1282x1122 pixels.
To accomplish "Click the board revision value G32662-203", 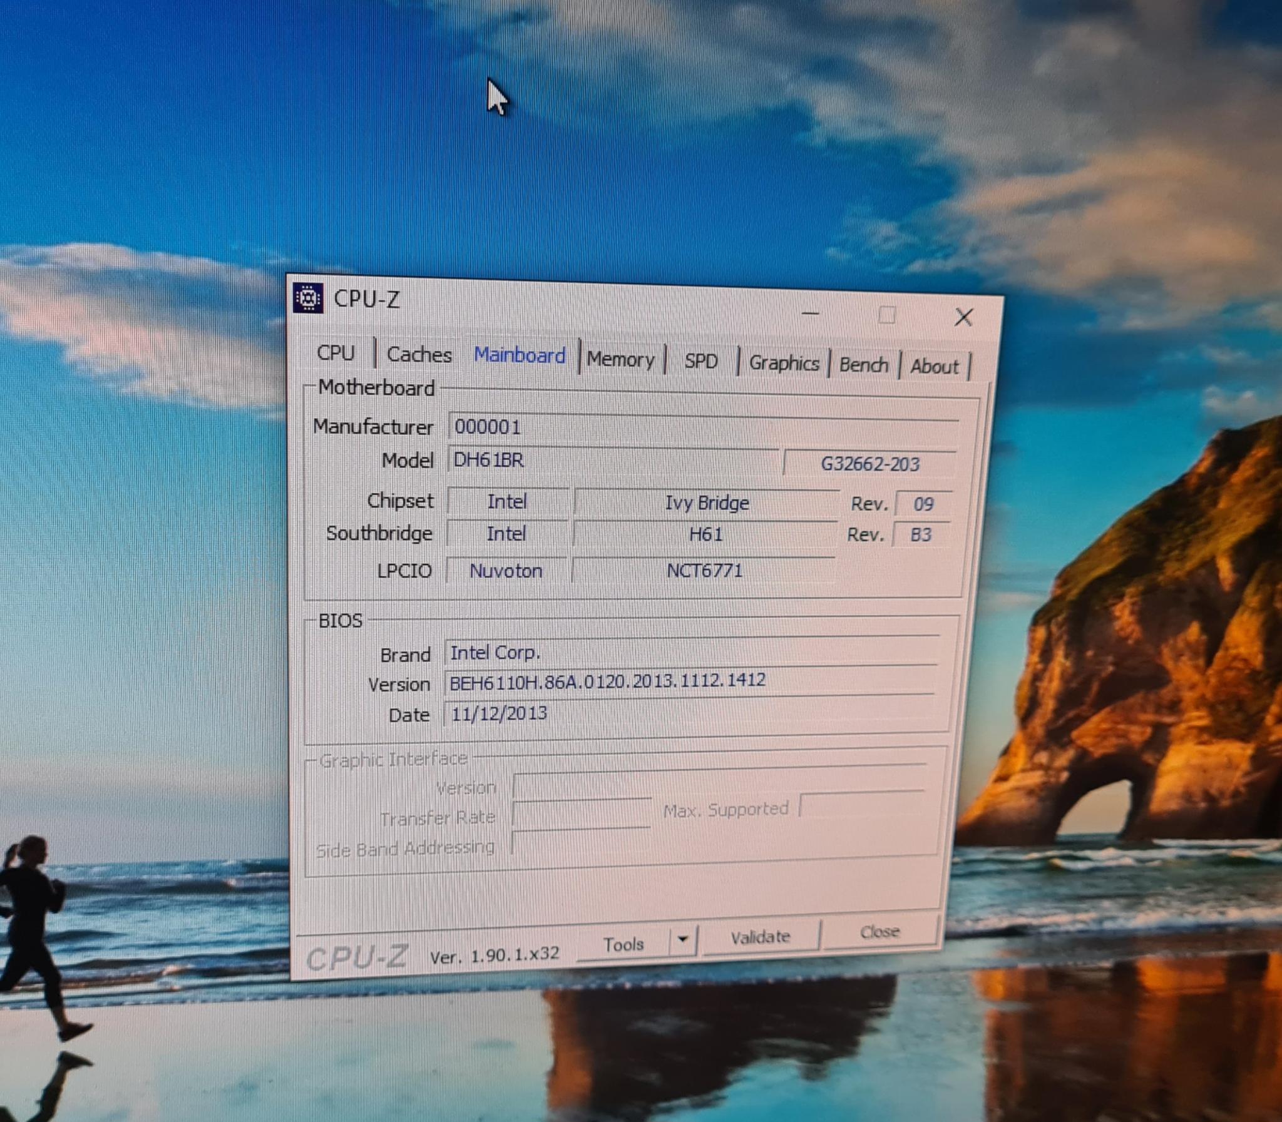I will (870, 464).
